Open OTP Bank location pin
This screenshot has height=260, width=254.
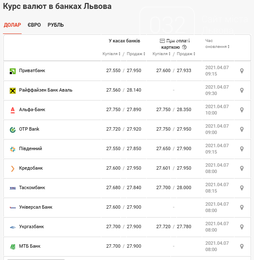(x=242, y=129)
